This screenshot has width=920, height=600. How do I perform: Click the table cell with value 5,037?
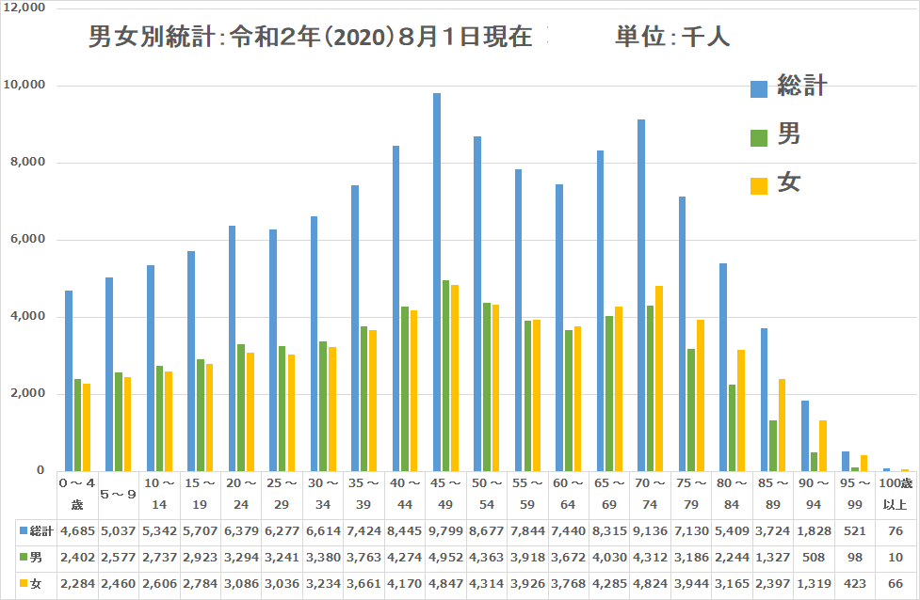[118, 530]
